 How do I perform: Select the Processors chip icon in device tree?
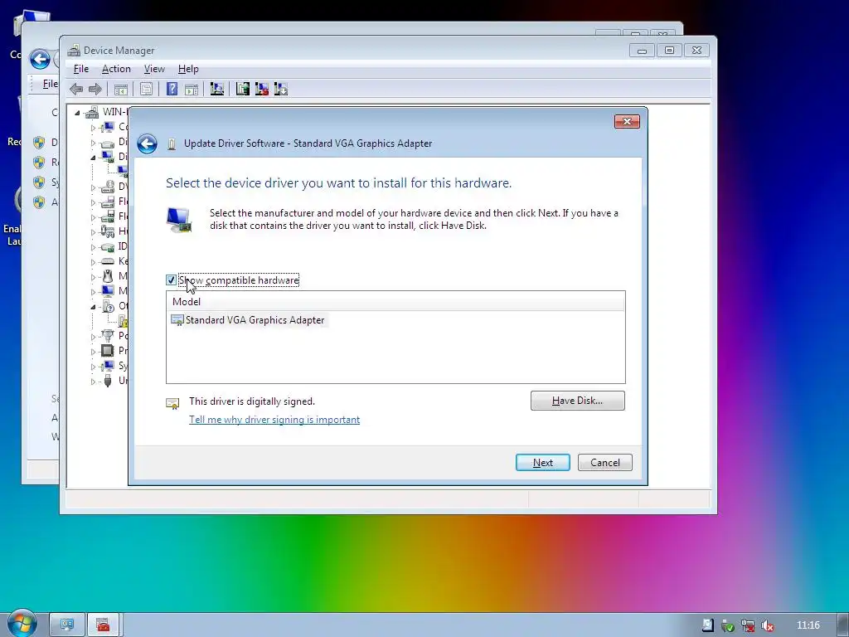click(108, 351)
